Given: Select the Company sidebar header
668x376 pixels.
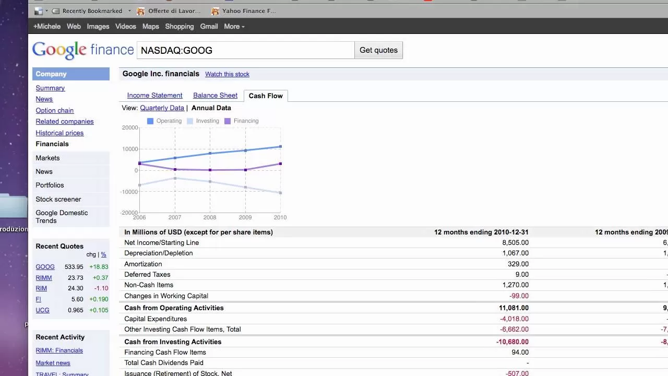Looking at the screenshot, I should coord(71,74).
